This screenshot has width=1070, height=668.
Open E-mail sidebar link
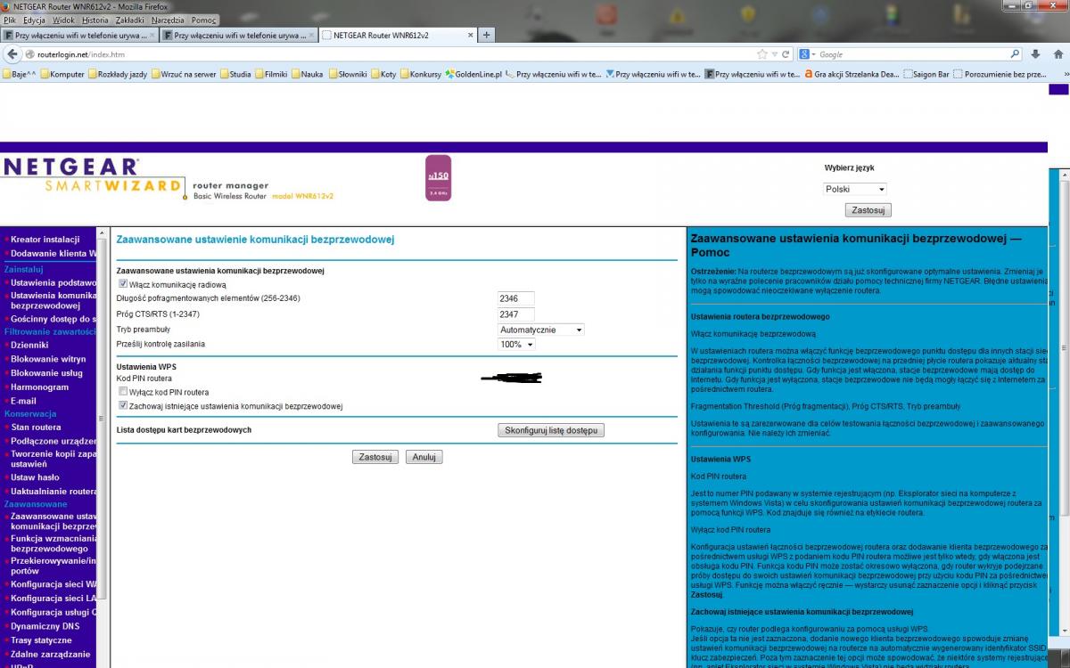23,402
